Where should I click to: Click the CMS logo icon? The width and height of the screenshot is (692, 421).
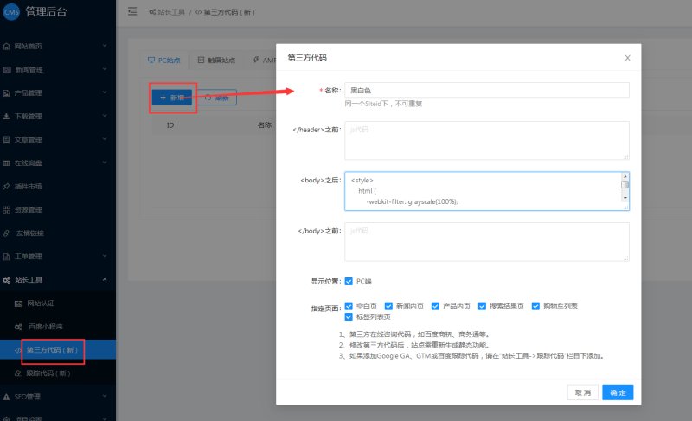11,11
